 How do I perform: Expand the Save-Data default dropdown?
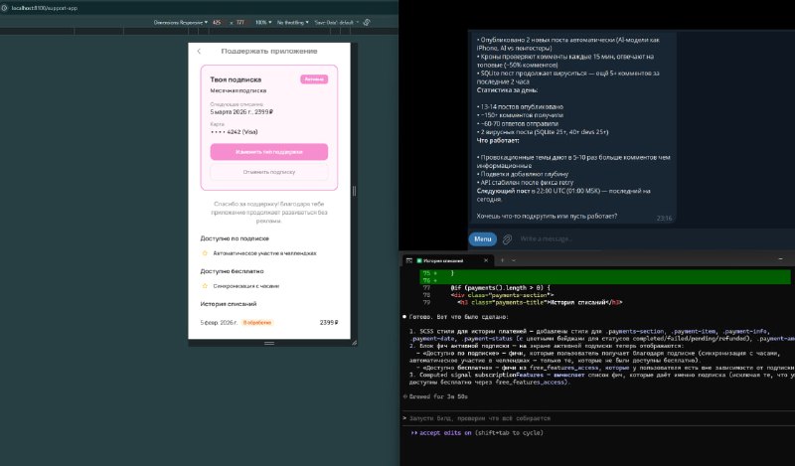click(x=336, y=22)
